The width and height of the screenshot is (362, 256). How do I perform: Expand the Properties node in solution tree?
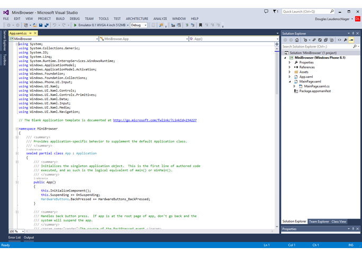[x=289, y=62]
